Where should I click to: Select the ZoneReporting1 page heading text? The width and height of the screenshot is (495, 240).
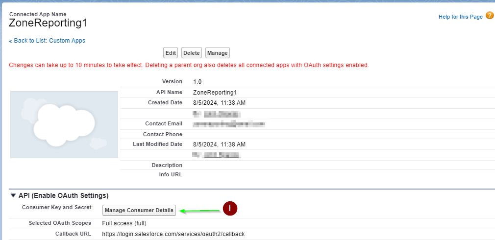tap(48, 24)
